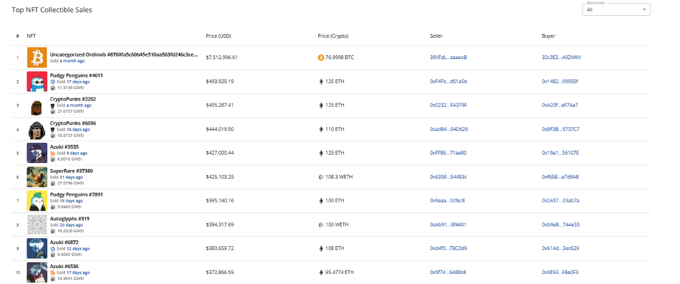Open seller address 39XFdL...zaaeoB
680x284 pixels.
pos(448,57)
